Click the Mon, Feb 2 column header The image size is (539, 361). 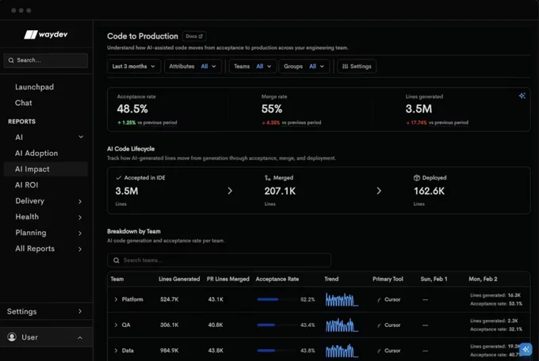point(483,279)
